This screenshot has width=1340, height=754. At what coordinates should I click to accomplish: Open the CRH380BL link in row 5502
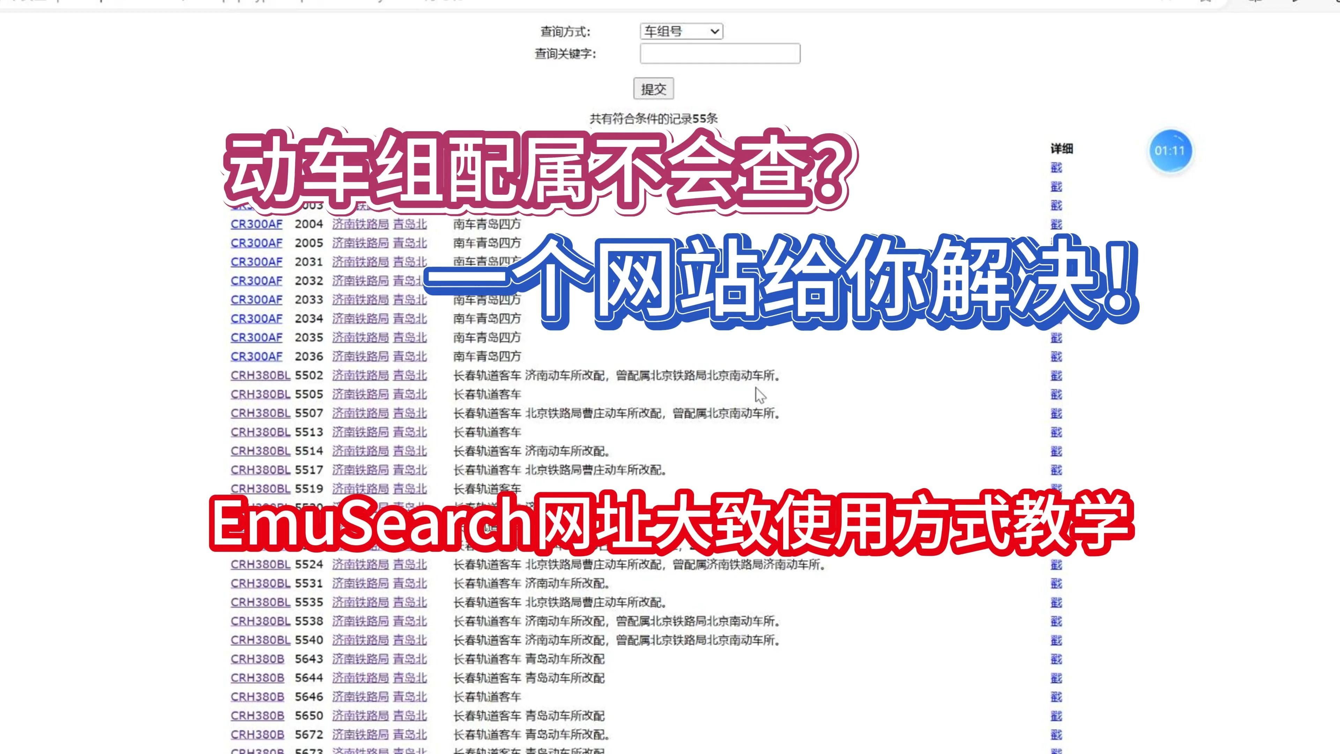tap(261, 375)
